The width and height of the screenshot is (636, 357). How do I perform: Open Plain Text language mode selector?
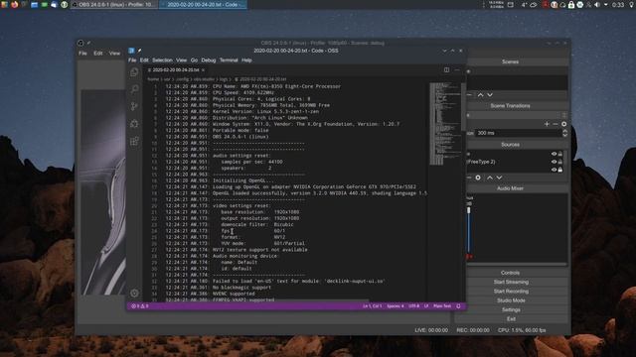[x=442, y=306]
